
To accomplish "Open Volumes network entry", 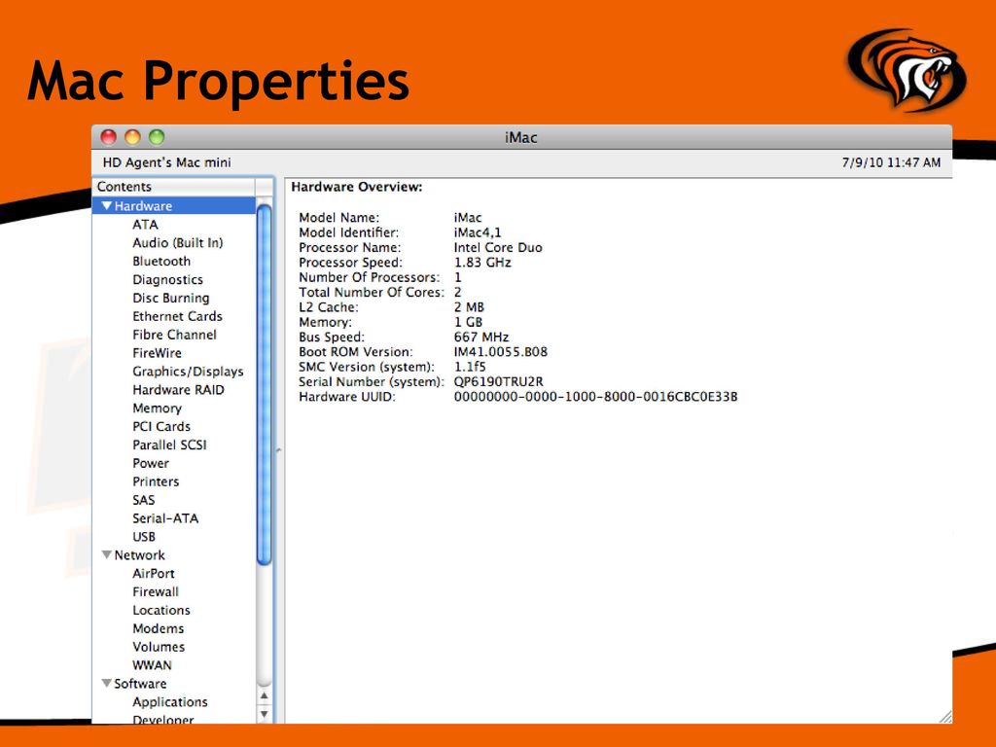I will 159,647.
